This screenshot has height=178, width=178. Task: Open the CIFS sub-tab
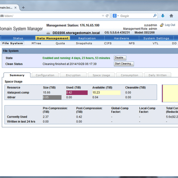click(x=108, y=43)
